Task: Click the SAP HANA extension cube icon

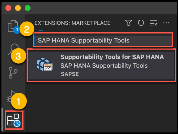Action: (44, 64)
